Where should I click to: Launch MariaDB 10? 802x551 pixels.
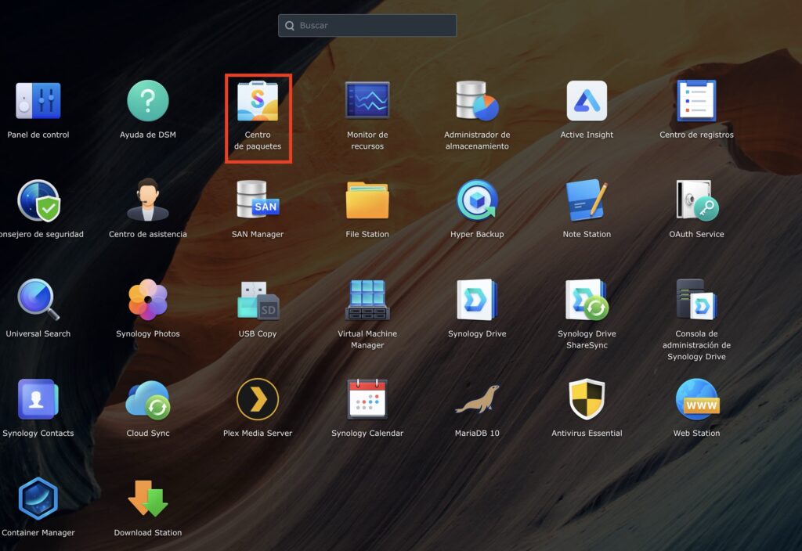[477, 399]
